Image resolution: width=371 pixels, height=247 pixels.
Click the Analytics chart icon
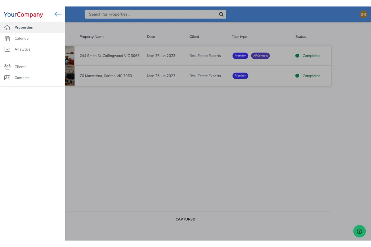(7, 49)
